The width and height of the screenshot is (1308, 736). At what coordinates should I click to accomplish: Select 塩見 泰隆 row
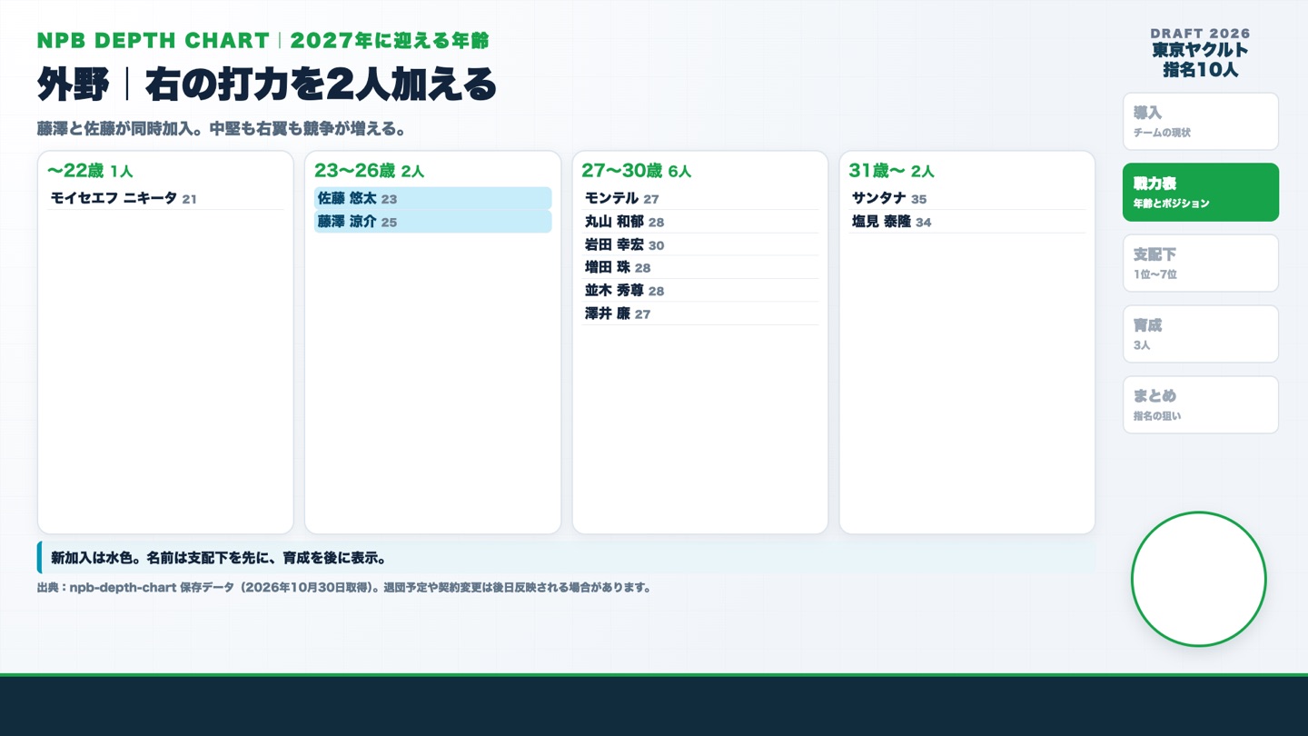click(966, 222)
